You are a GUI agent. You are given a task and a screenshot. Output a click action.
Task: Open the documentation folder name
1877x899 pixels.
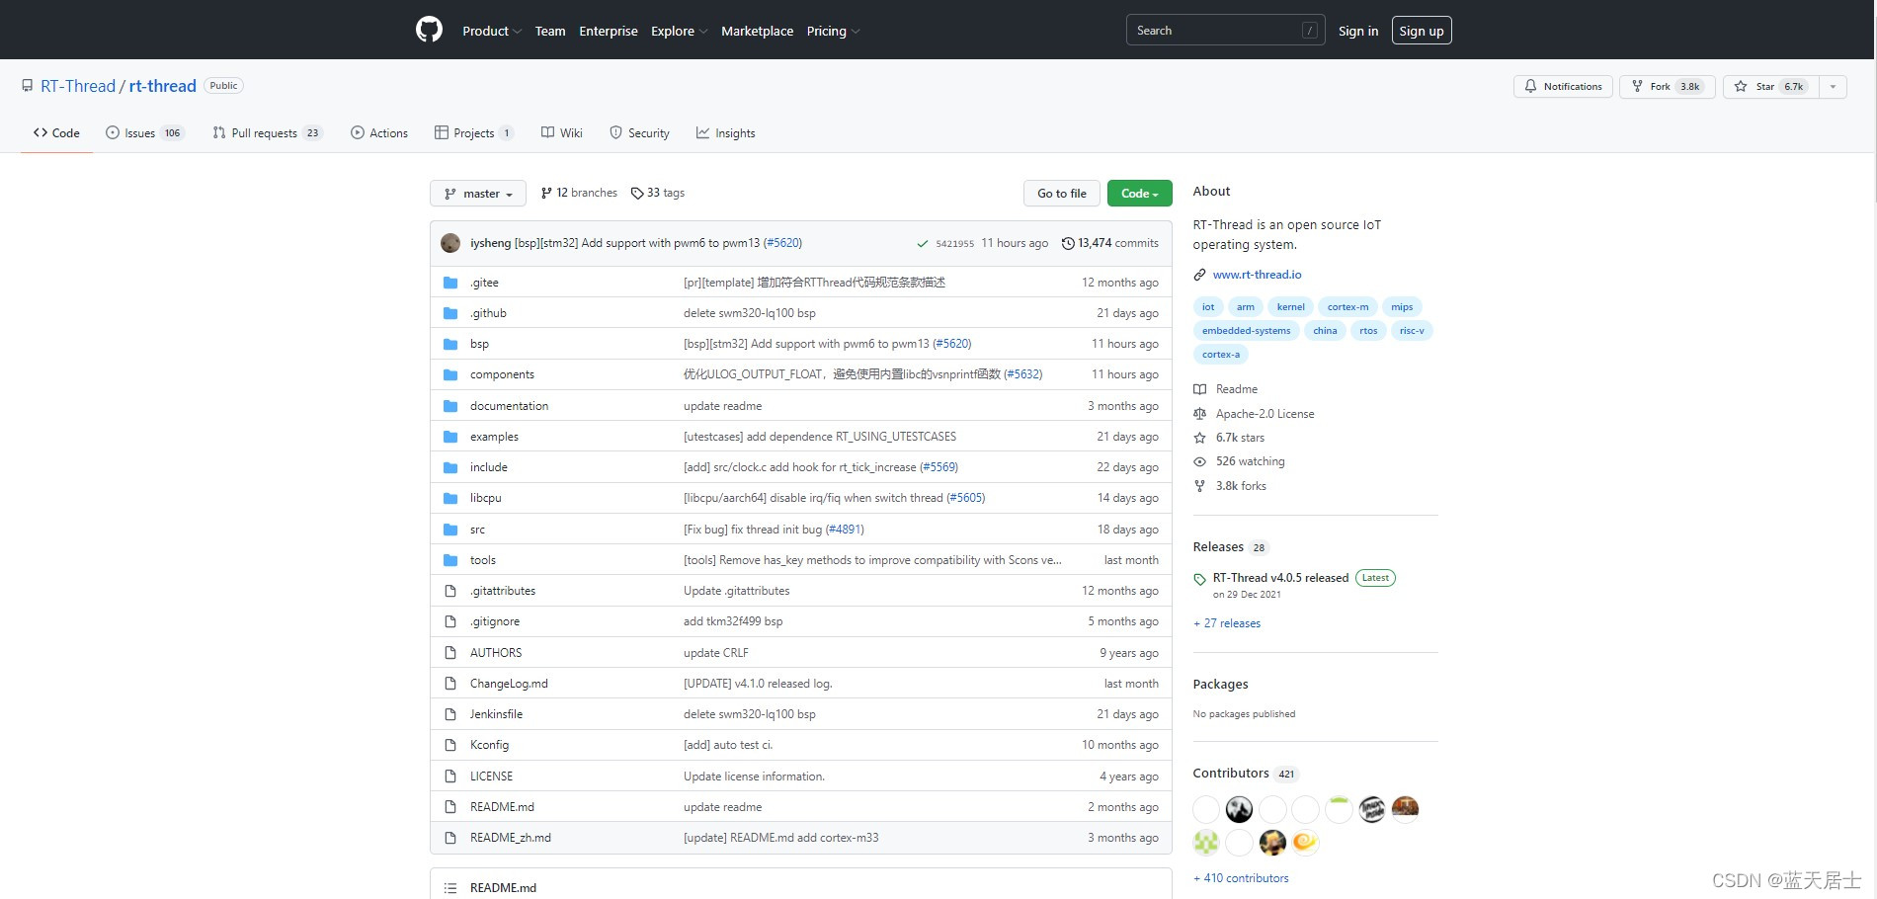pos(509,406)
